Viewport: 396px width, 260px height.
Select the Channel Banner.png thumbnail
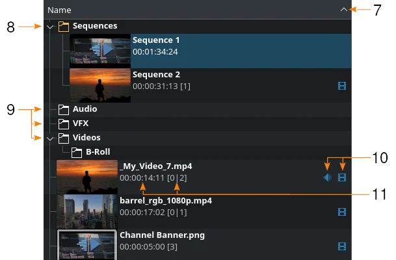tap(87, 244)
